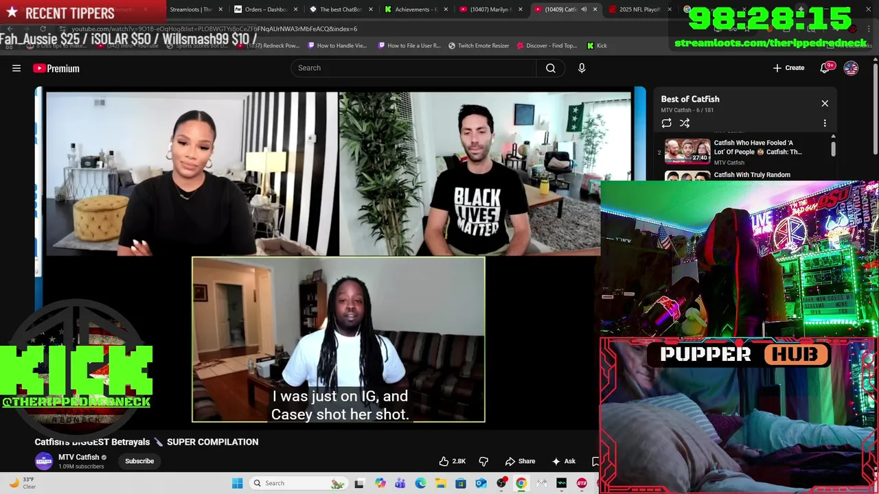879x494 pixels.
Task: Open OBS Studio from taskbar
Action: point(501,483)
